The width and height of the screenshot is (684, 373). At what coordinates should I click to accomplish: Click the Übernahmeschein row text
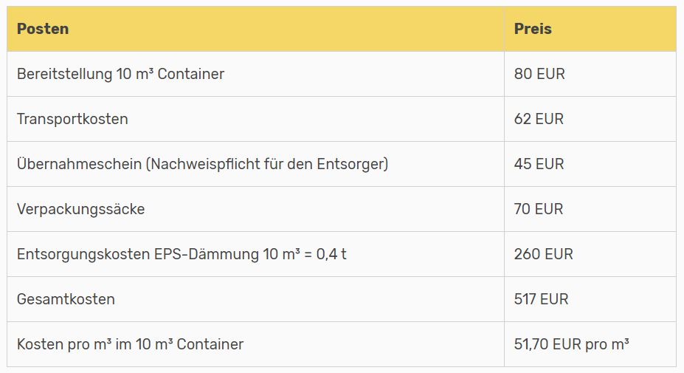[x=202, y=164]
